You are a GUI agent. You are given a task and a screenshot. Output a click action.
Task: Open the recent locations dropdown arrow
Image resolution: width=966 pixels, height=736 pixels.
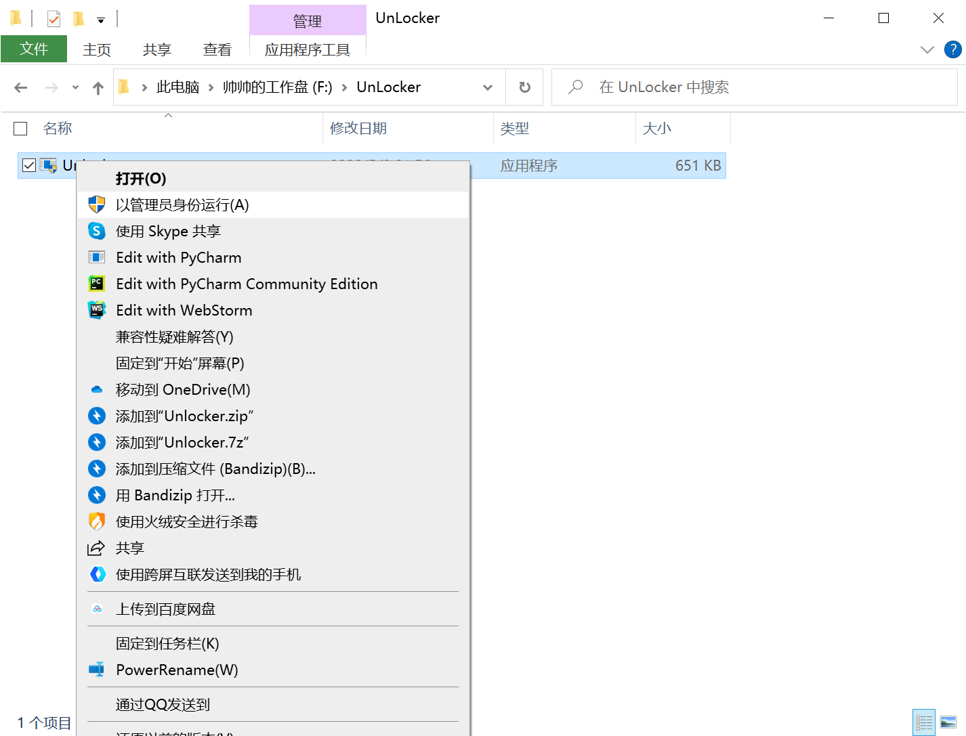click(75, 87)
